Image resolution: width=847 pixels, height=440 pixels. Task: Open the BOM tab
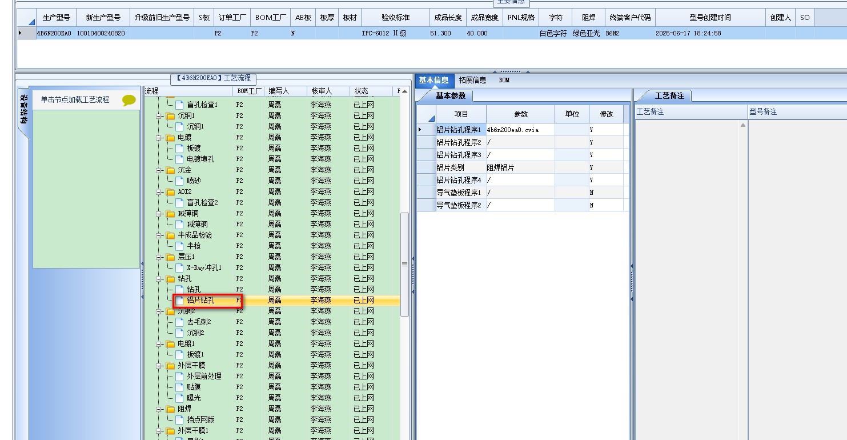504,80
